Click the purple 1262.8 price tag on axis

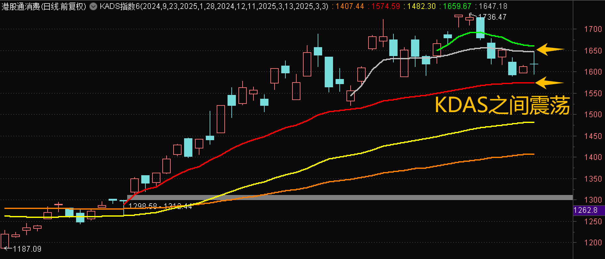pos(589,210)
